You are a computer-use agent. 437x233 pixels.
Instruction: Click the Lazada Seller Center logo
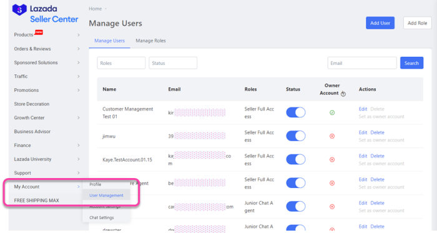[45, 14]
